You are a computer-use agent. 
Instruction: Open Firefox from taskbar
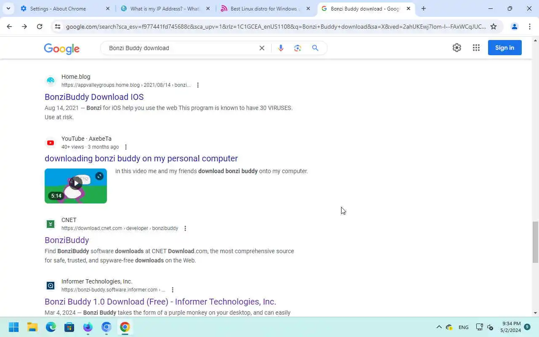(88, 327)
